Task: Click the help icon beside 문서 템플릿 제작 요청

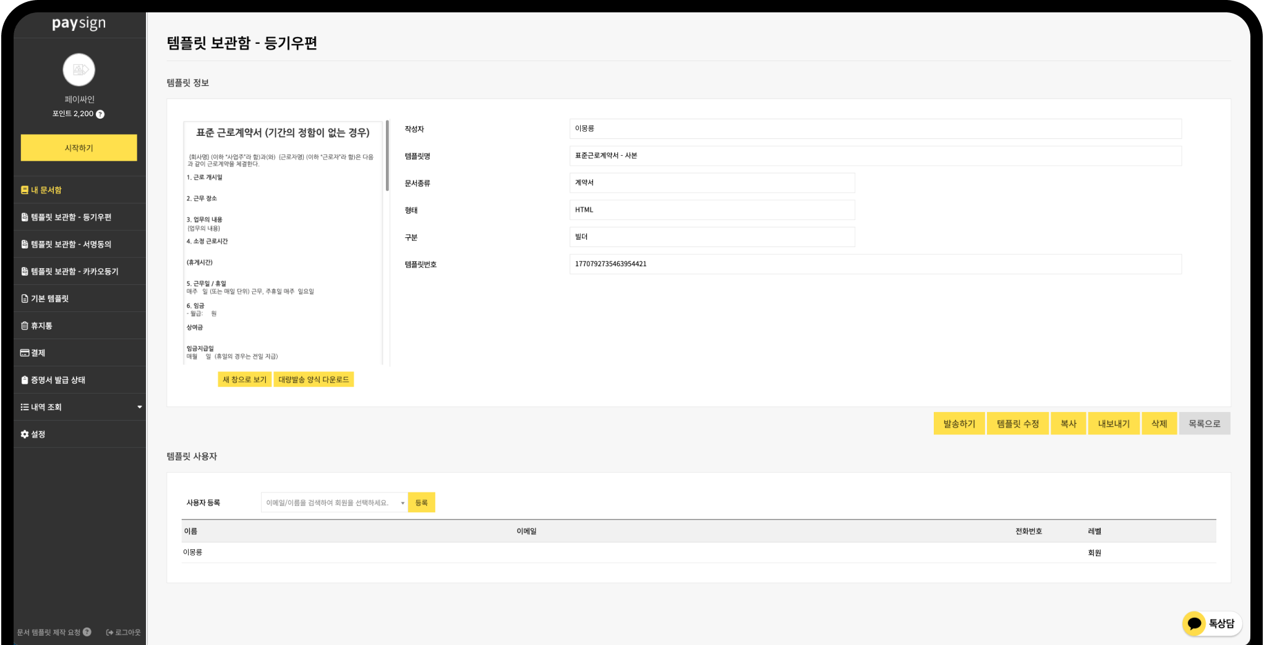Action: [x=87, y=632]
